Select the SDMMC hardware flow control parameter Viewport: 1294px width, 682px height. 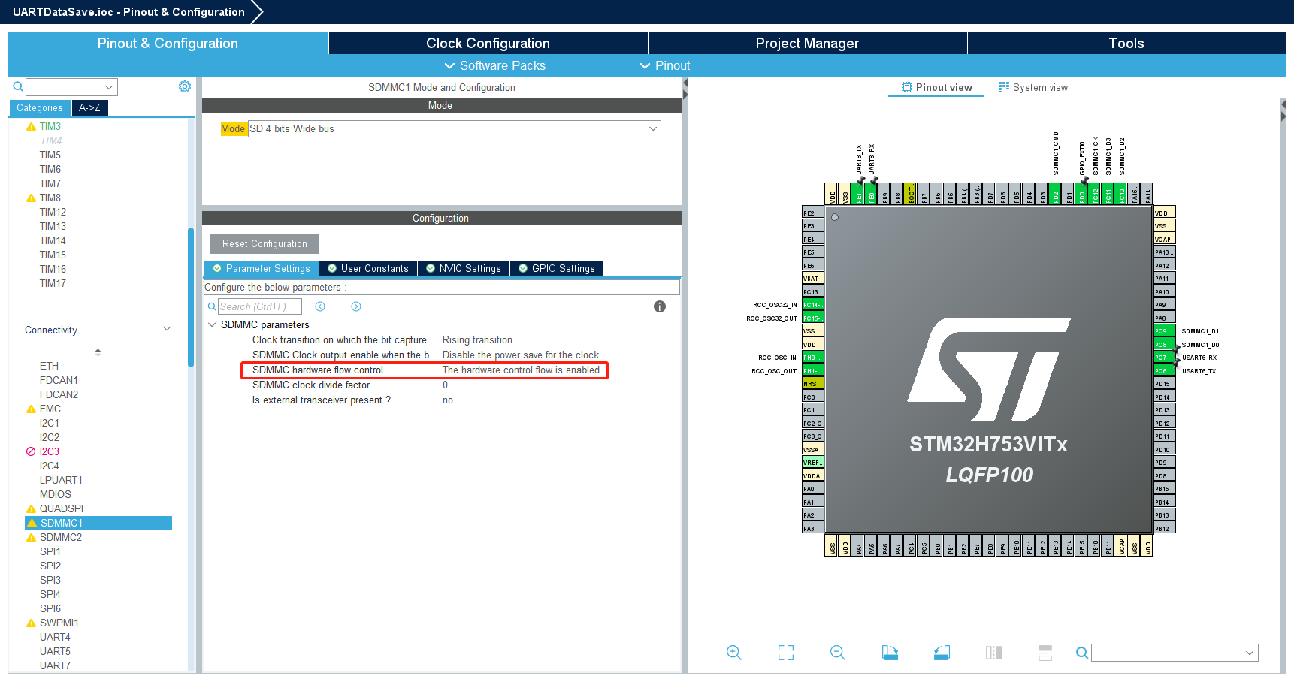pyautogui.click(x=425, y=370)
